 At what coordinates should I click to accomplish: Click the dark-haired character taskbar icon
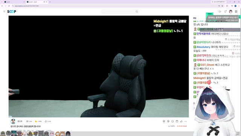(x=68, y=133)
